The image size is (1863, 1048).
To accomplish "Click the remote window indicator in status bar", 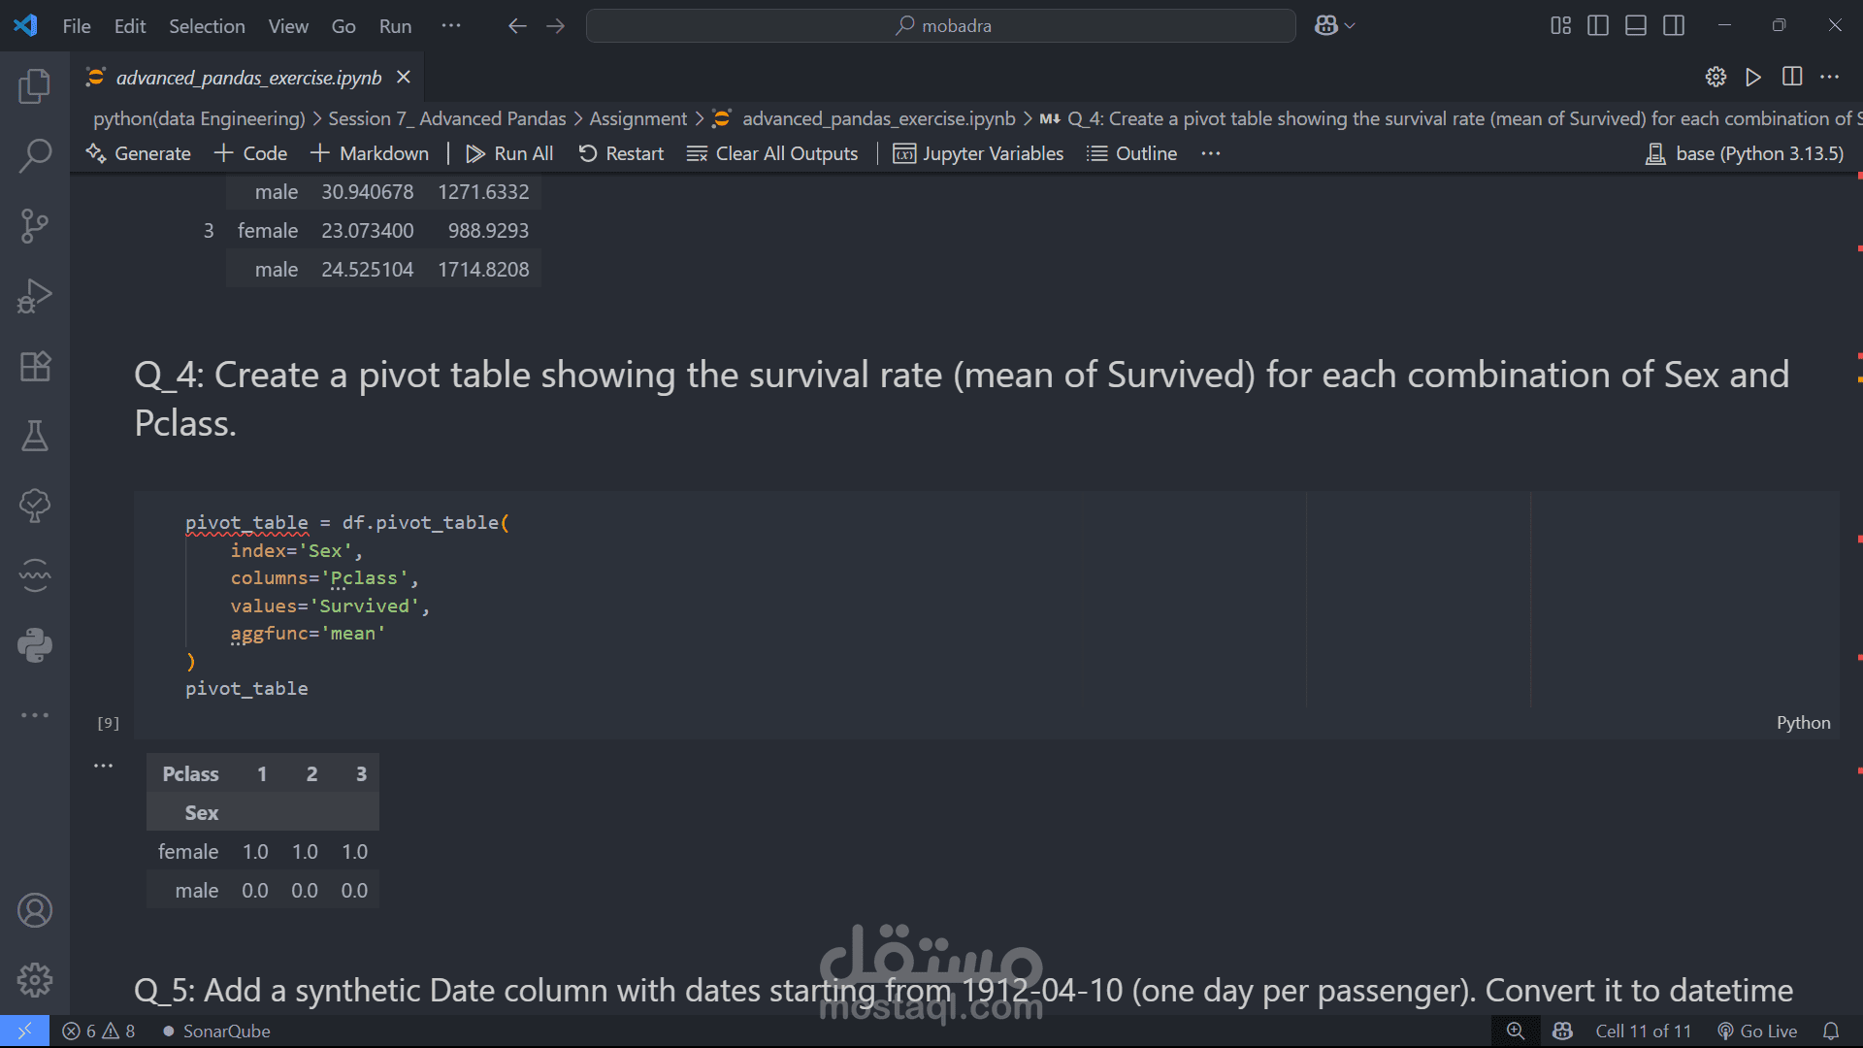I will [x=24, y=1031].
